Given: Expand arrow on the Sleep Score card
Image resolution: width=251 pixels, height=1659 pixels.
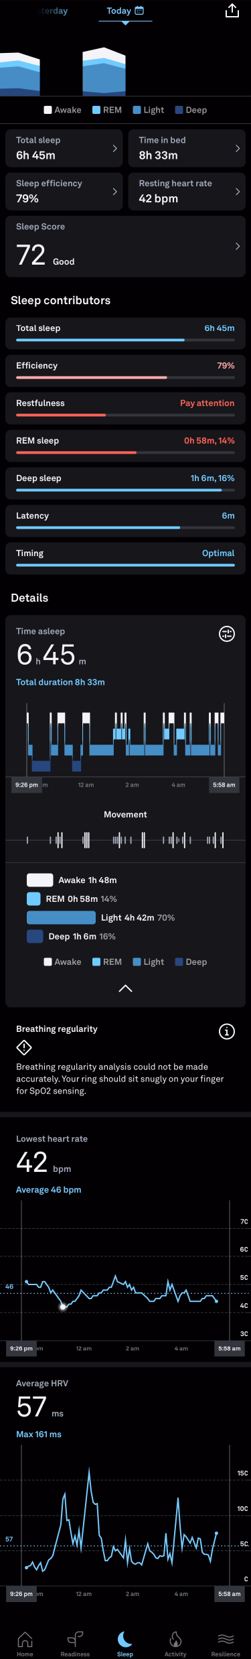Looking at the screenshot, I should point(238,247).
